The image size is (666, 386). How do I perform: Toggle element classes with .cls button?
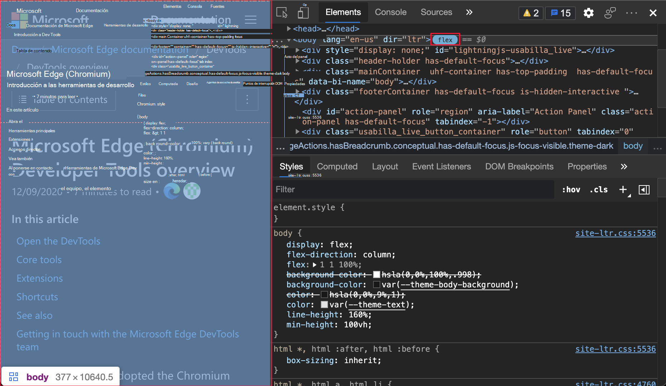coord(598,189)
